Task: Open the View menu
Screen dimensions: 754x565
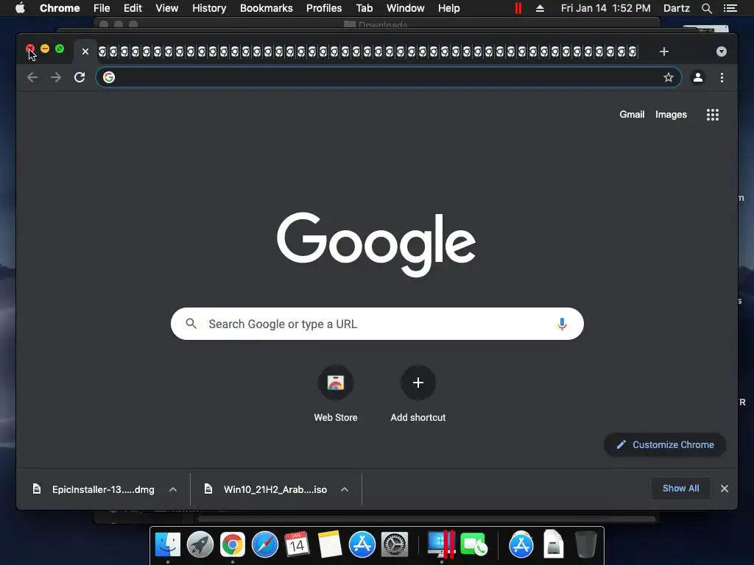Action: coord(167,8)
